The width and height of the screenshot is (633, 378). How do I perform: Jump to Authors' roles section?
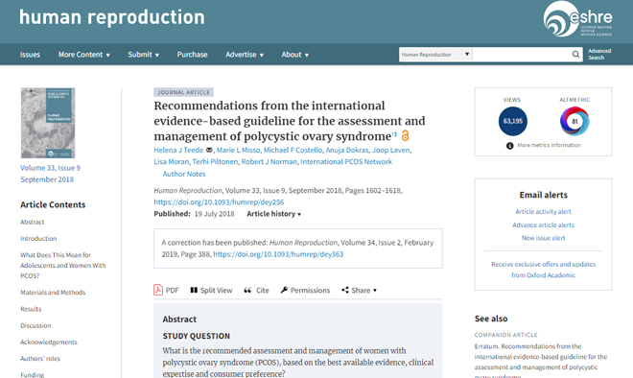coord(40,359)
